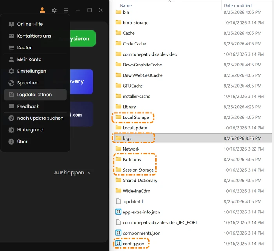
Task: Click the logs date 8/26/2026 8:36 PM
Action: pos(242,138)
